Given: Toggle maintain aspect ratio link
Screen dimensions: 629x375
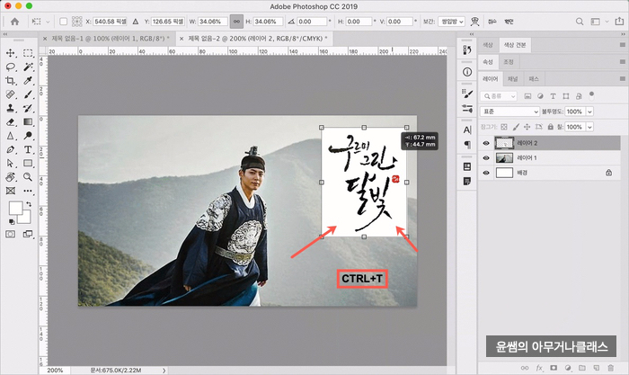Looking at the screenshot, I should click(236, 22).
